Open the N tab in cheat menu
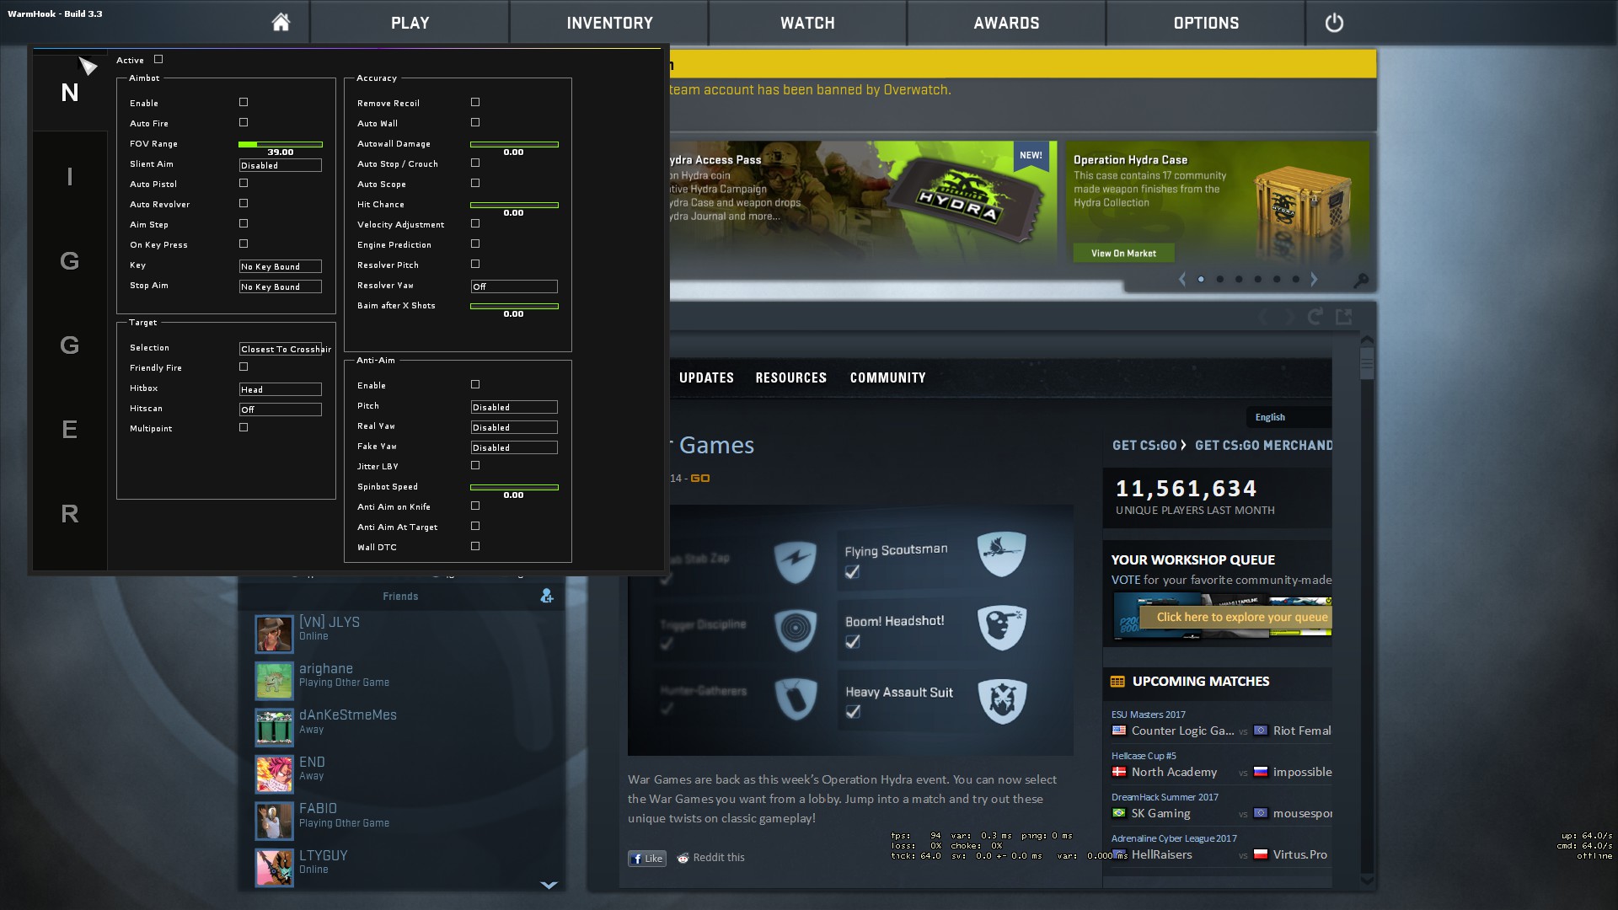 (x=70, y=93)
